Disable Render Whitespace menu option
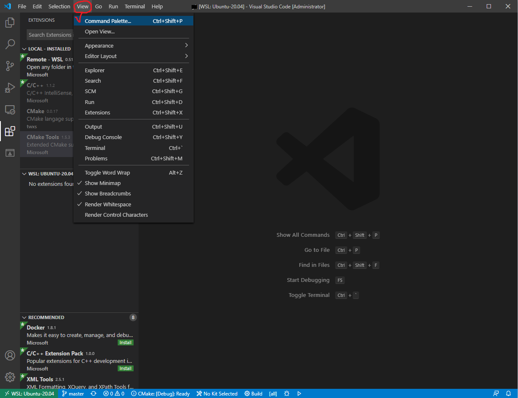Image resolution: width=518 pixels, height=398 pixels. (x=108, y=204)
